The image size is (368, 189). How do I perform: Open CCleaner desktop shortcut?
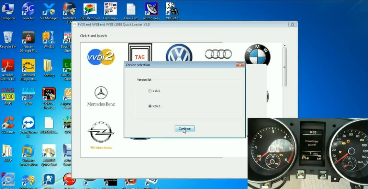[8, 125]
